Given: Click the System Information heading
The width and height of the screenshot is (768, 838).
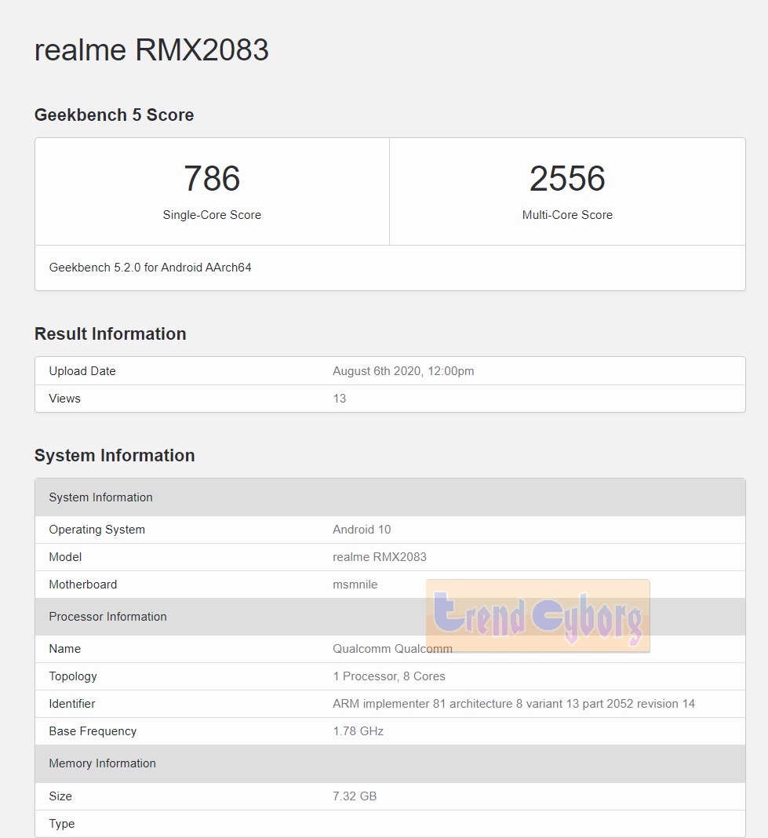Looking at the screenshot, I should pos(115,455).
